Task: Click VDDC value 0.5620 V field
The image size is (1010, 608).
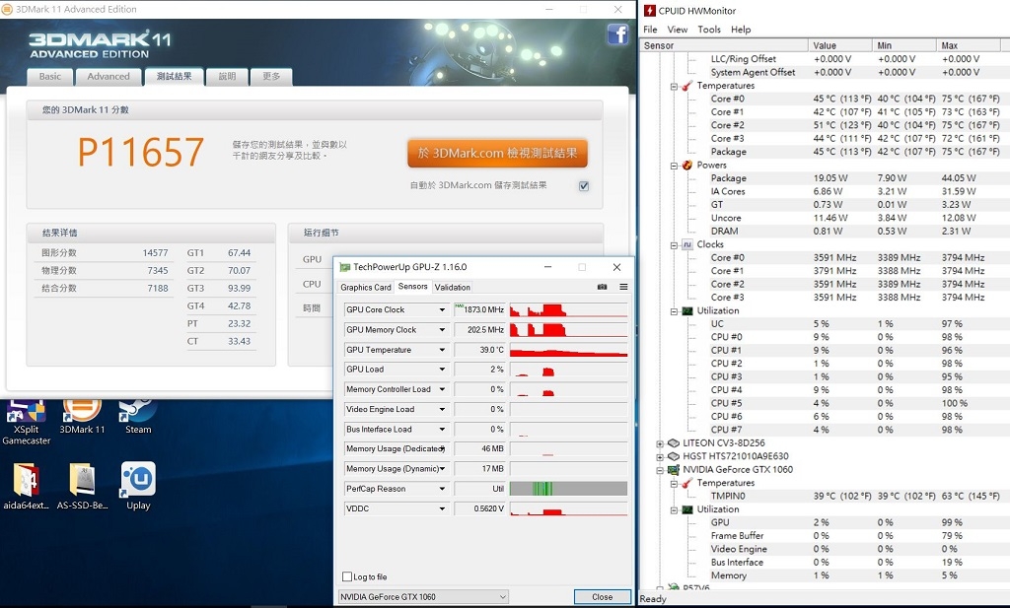Action: [479, 508]
